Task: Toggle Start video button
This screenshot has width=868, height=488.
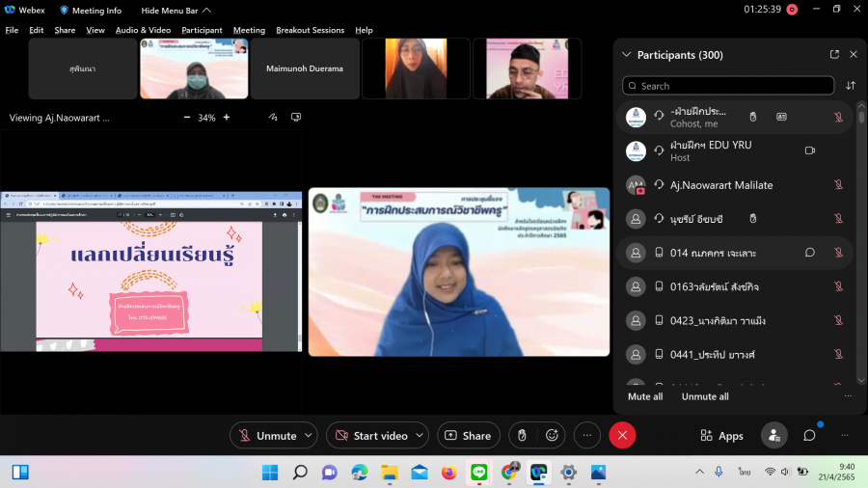Action: 371,436
